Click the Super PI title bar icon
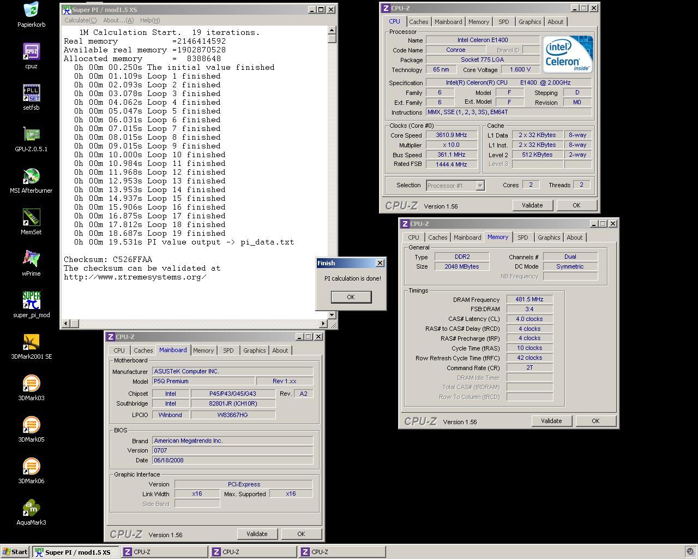Screen dimensions: 698x559 (67, 9)
